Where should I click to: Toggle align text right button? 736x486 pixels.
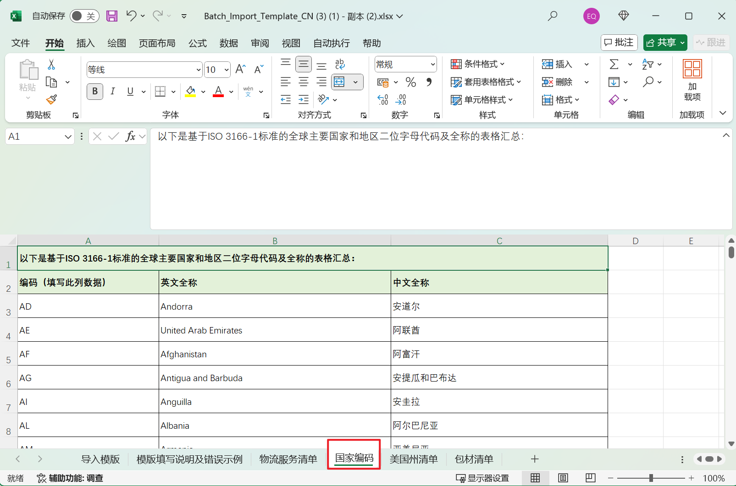point(321,82)
